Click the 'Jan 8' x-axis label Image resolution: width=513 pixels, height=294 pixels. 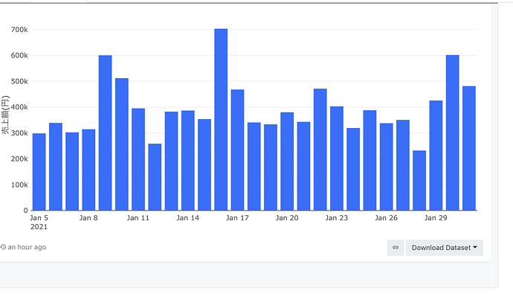point(88,218)
